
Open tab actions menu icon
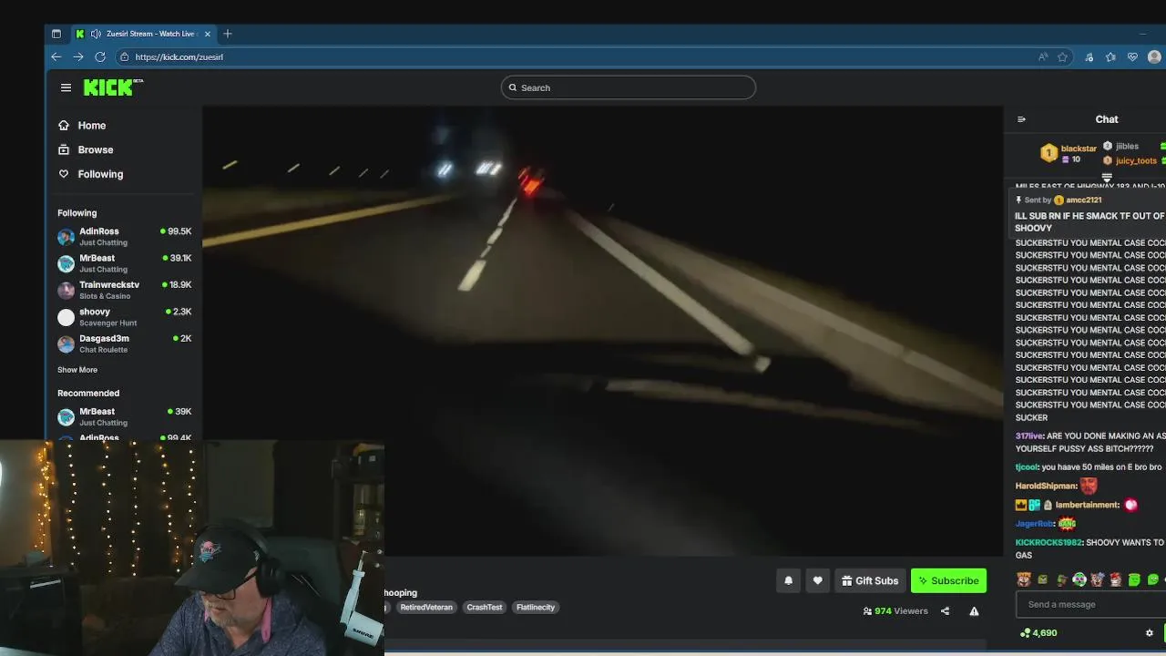click(56, 34)
